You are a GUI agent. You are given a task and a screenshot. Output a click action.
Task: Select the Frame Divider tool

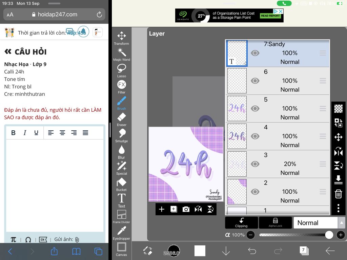tap(122, 217)
